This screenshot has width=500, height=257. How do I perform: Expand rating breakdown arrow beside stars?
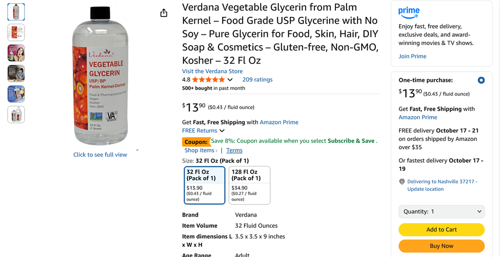click(230, 80)
